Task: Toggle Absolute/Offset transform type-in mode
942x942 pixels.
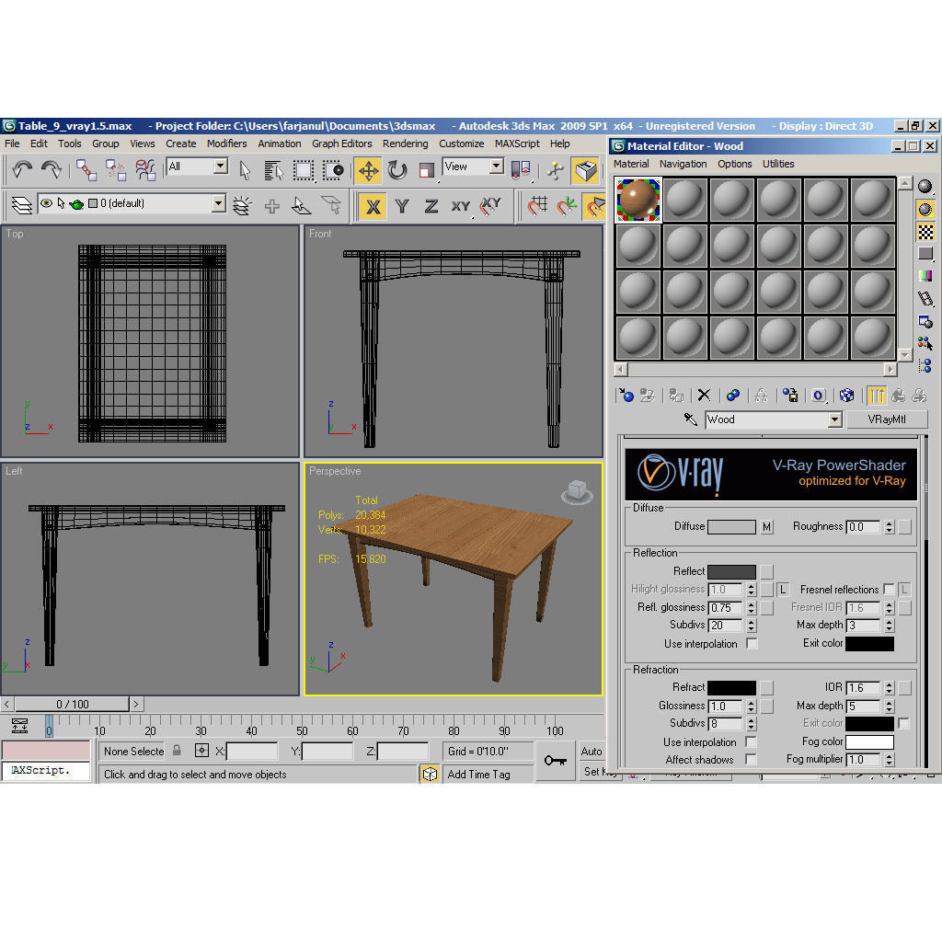Action: coord(201,751)
